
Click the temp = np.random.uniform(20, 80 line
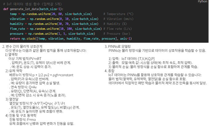(x=51, y=14)
